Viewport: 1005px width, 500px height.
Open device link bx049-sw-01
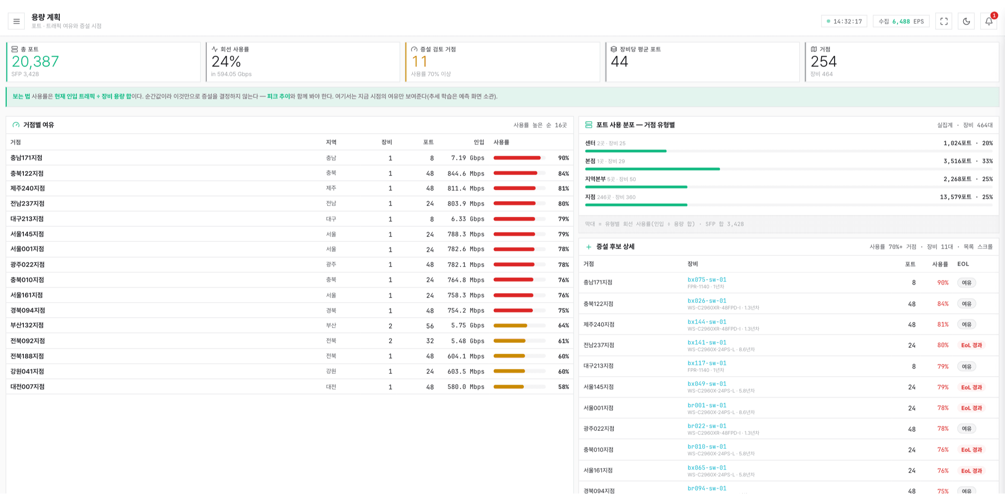click(707, 384)
